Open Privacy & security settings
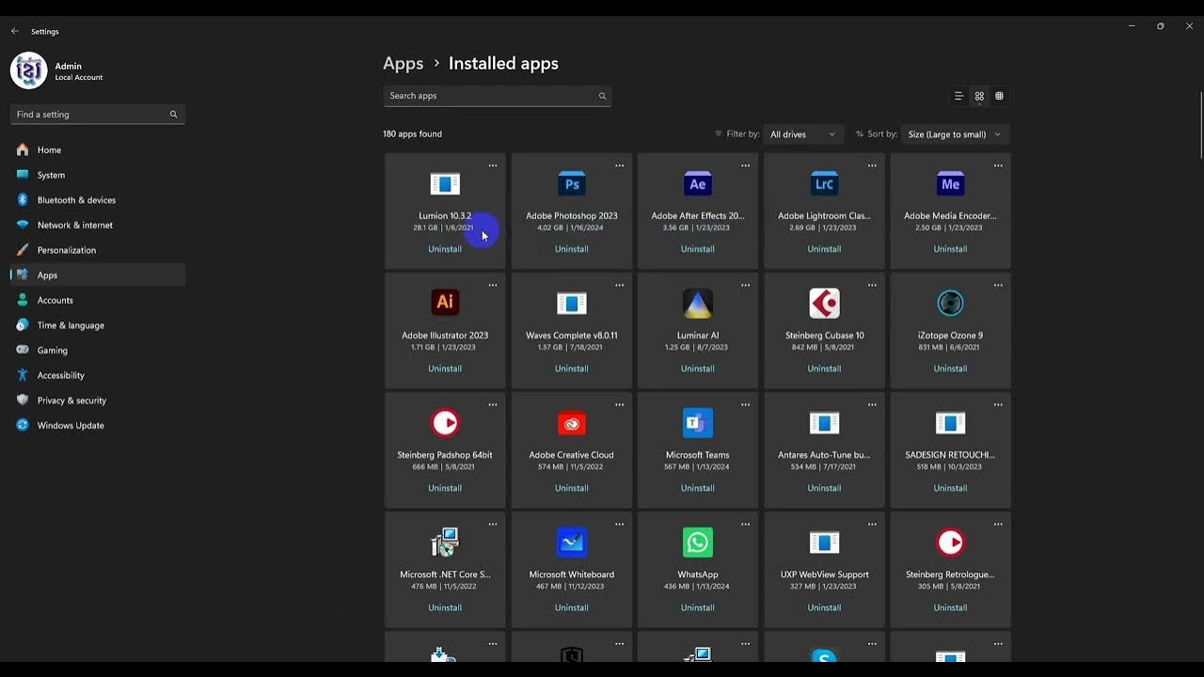Image resolution: width=1204 pixels, height=677 pixels. point(98,401)
